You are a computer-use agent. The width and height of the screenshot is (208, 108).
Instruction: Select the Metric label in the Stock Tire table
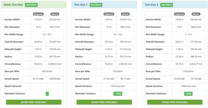coord(55,14)
